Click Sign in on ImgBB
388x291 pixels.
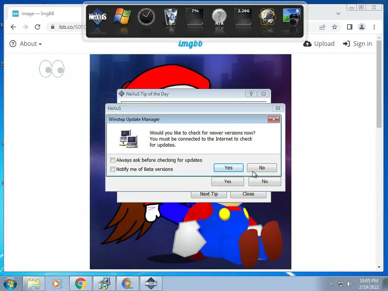357,44
